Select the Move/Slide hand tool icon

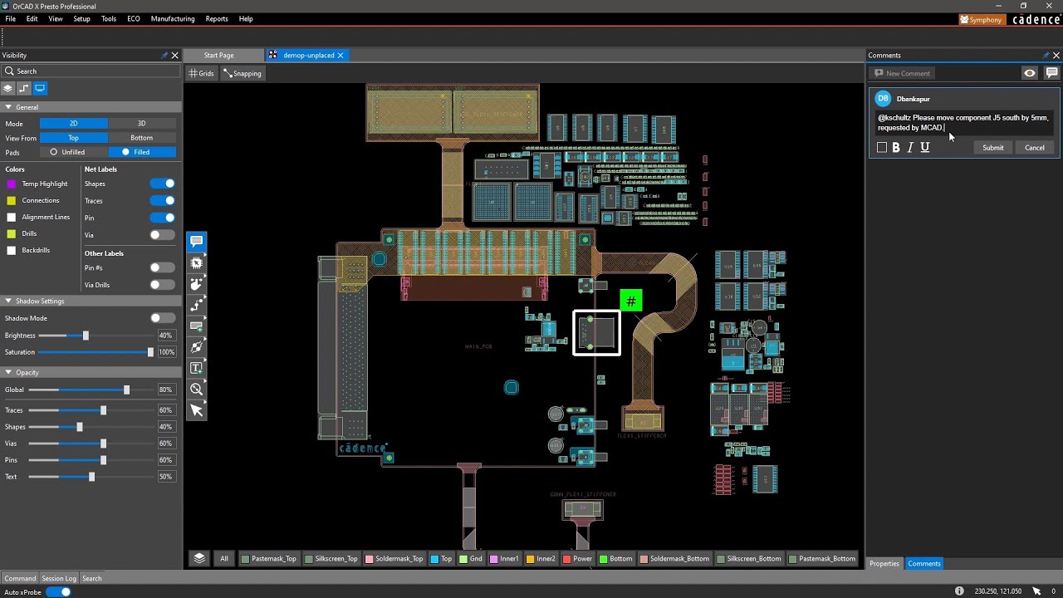pos(197,284)
